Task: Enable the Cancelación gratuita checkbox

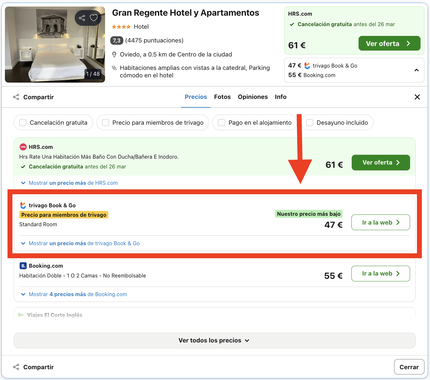Action: [23, 122]
